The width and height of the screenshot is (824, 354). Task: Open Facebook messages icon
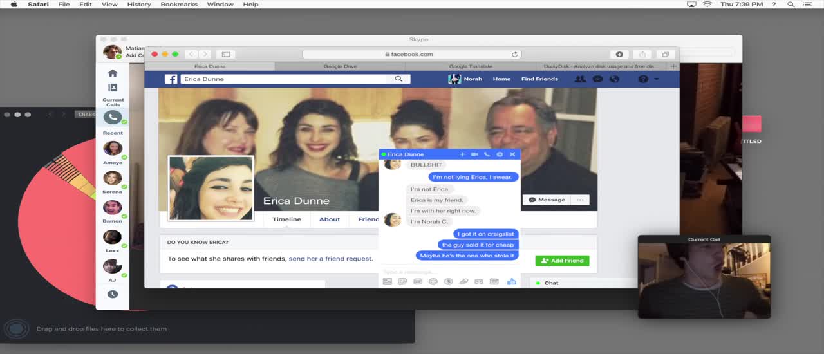point(597,79)
